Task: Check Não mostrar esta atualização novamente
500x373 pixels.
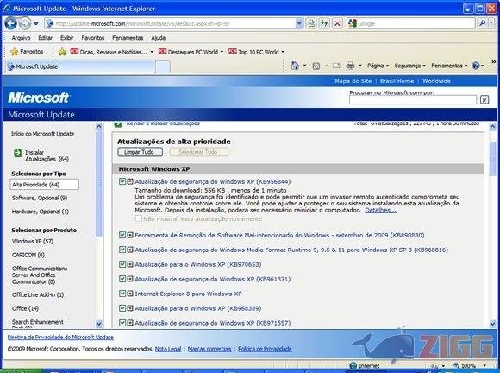Action: (139, 218)
